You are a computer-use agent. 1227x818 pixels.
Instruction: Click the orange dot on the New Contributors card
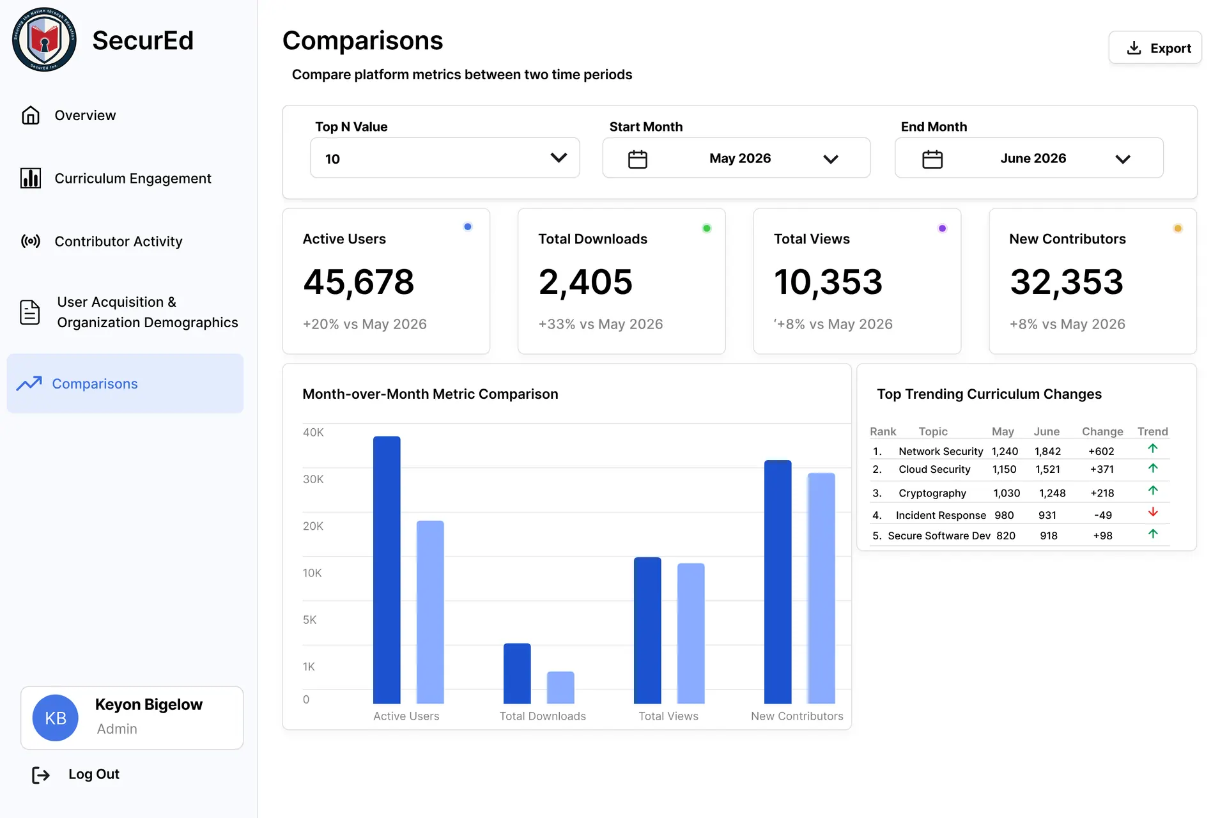[1178, 228]
